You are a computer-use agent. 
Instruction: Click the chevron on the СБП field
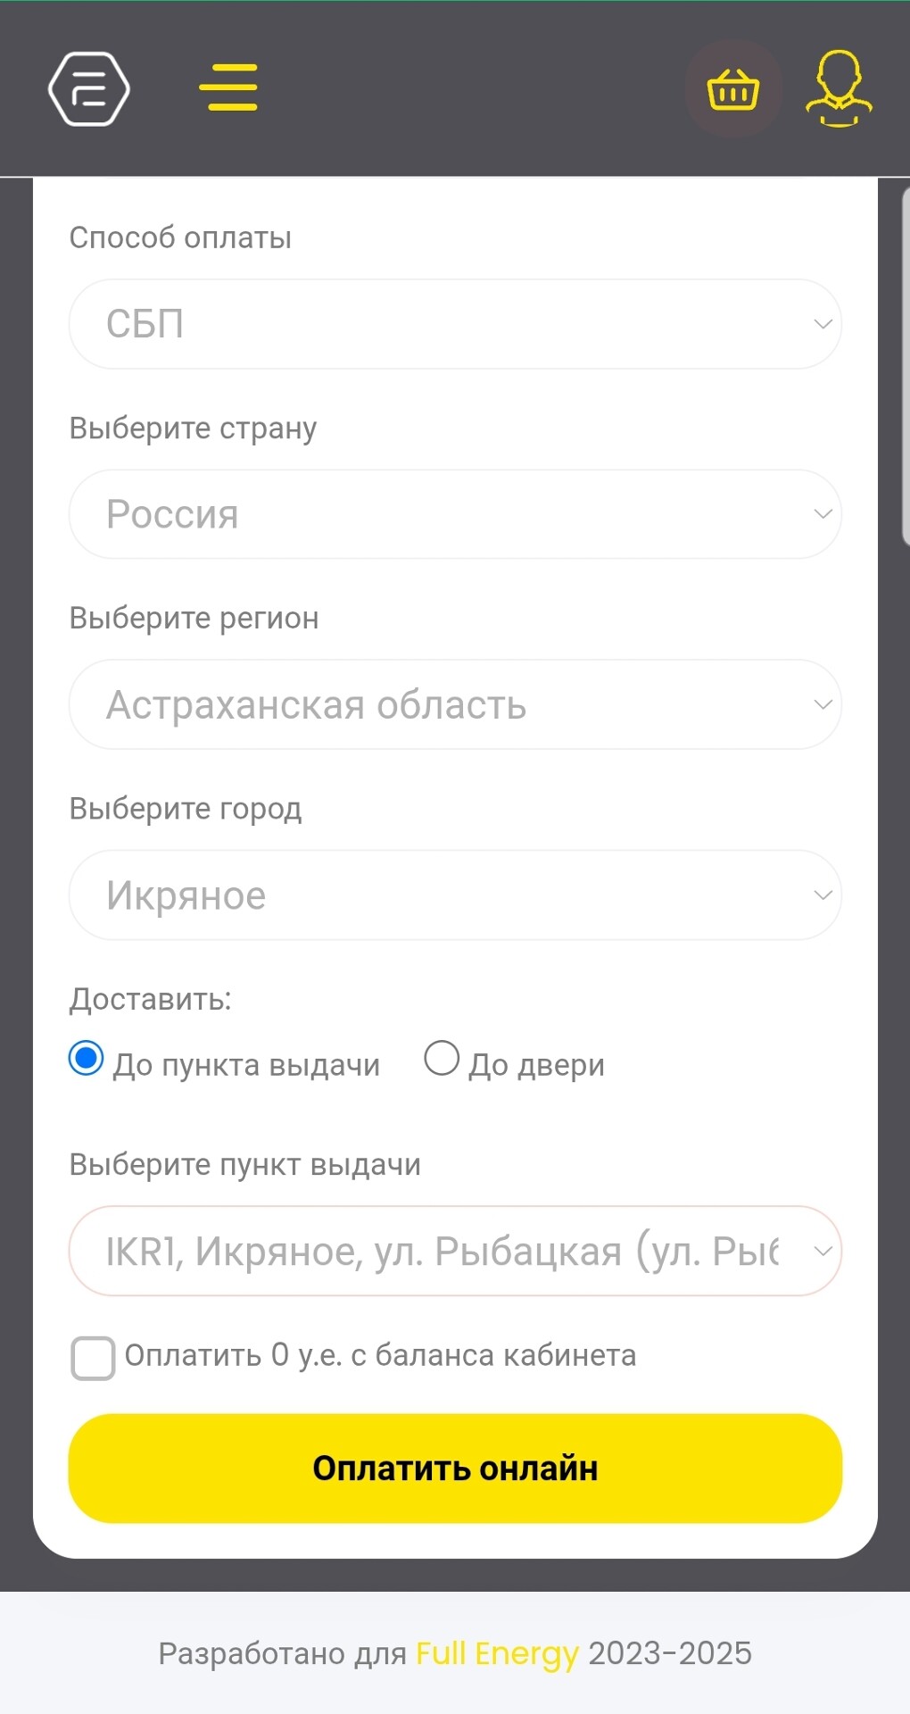[x=823, y=324]
